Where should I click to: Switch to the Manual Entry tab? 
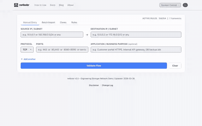click(x=30, y=22)
